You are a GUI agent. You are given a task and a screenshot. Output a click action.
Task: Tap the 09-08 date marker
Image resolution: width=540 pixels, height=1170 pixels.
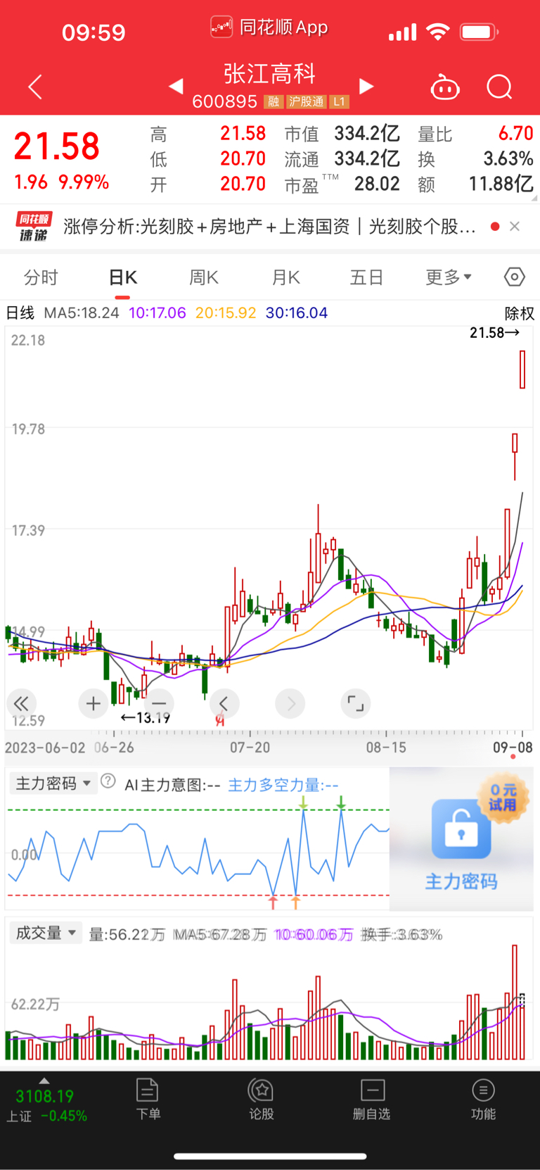coord(513,748)
